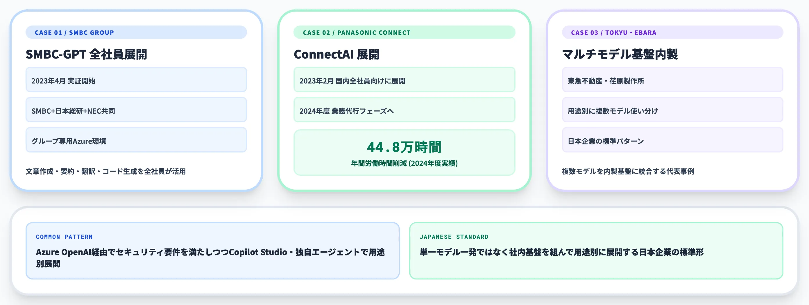This screenshot has height=305, width=809.
Task: Click the 東急不動産・荏原製作所 item
Action: pyautogui.click(x=672, y=80)
